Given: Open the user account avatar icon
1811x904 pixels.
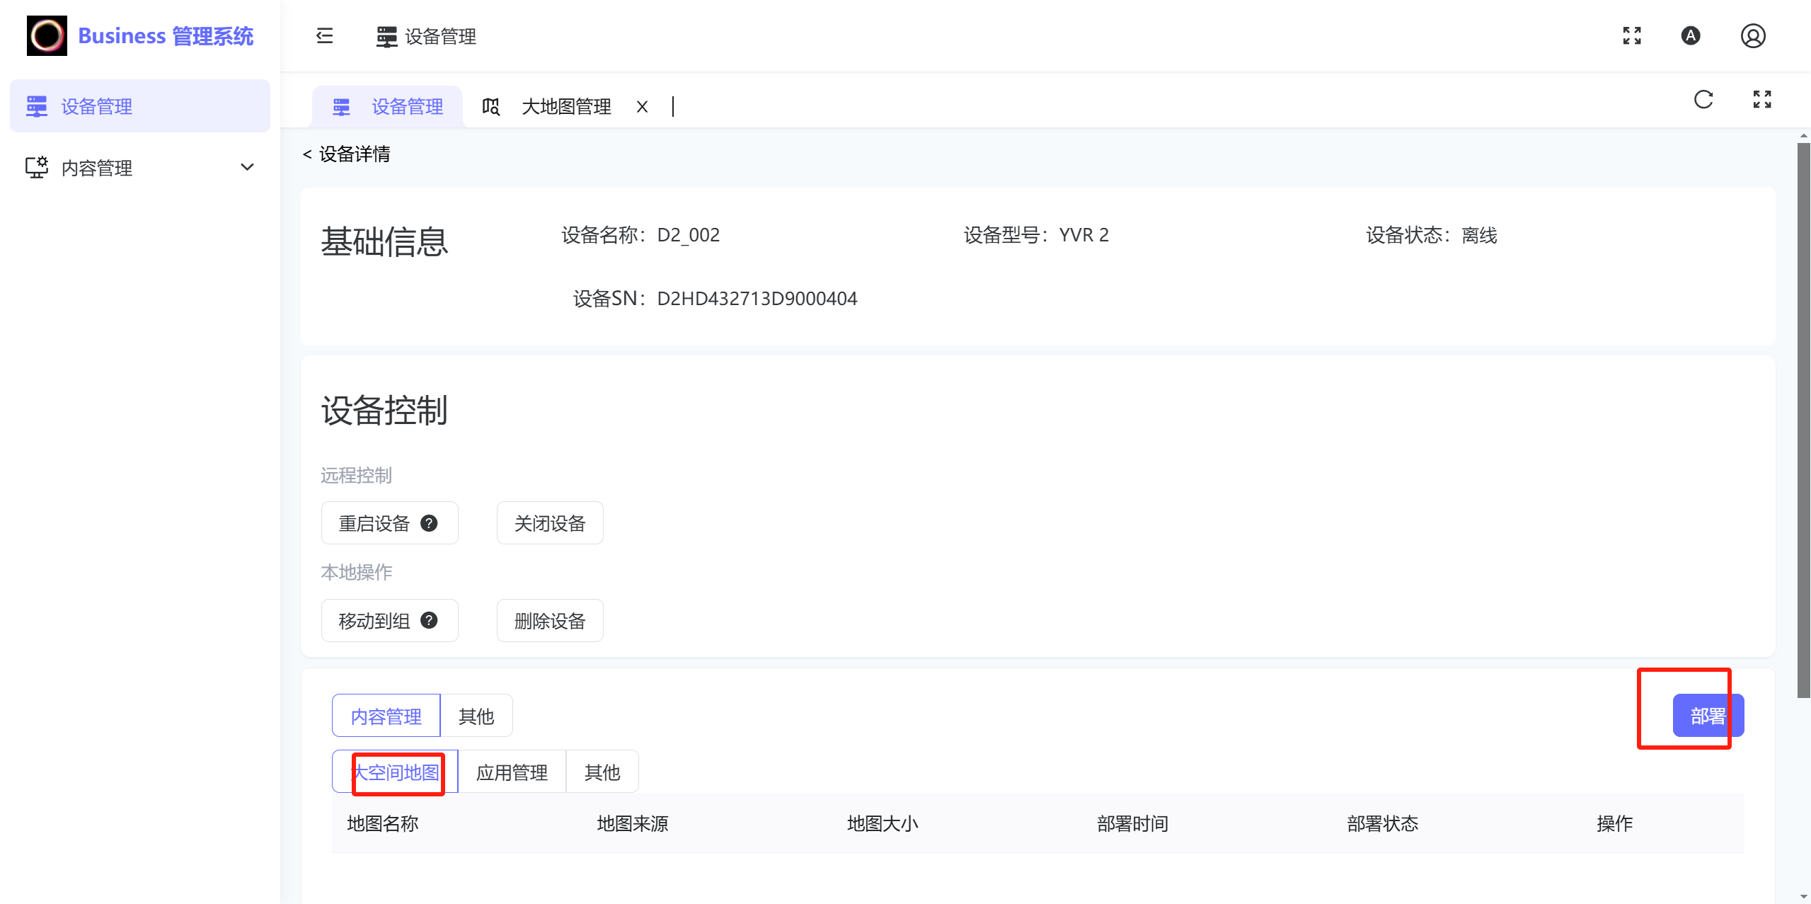Looking at the screenshot, I should (x=1753, y=35).
